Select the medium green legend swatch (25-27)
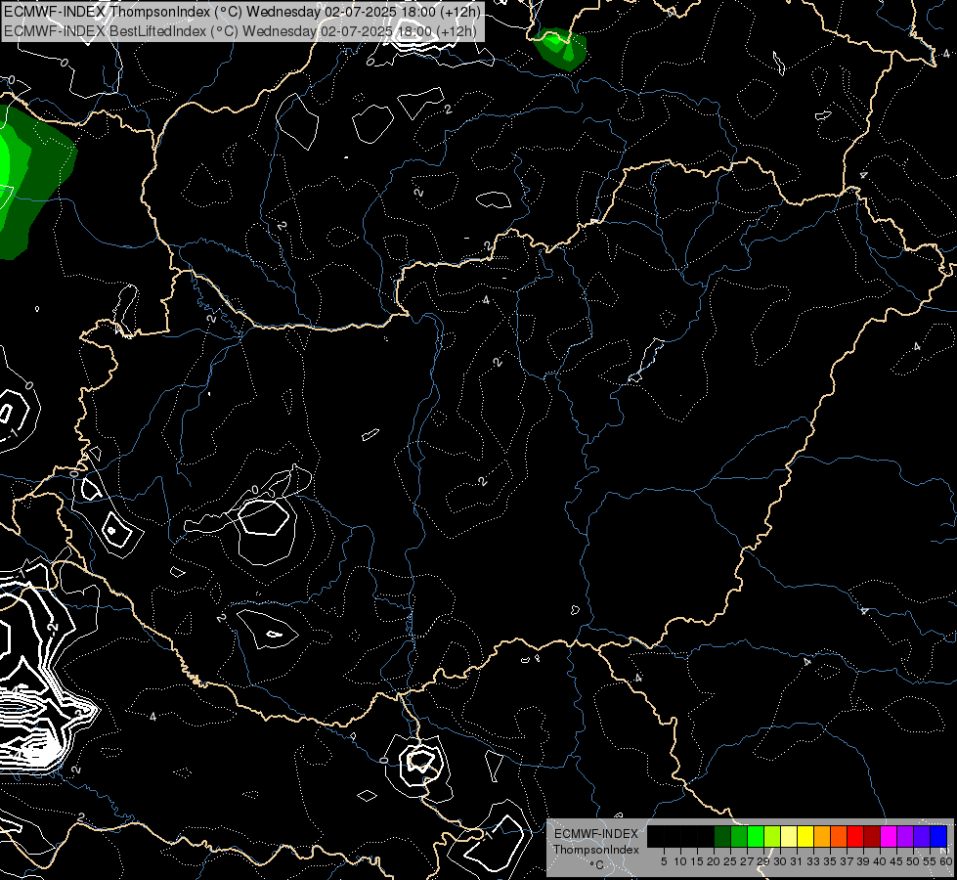 coord(739,836)
